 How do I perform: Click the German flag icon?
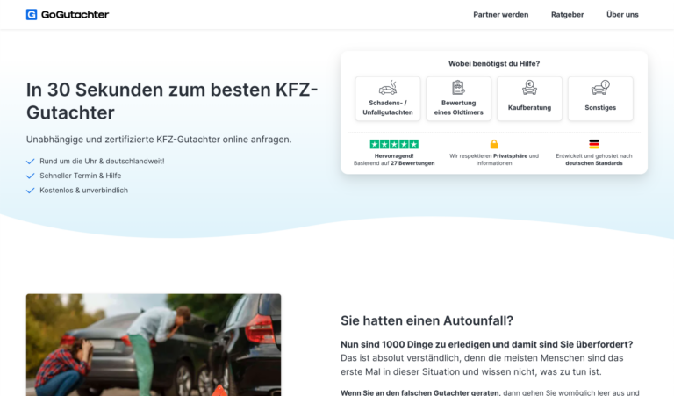coord(594,144)
